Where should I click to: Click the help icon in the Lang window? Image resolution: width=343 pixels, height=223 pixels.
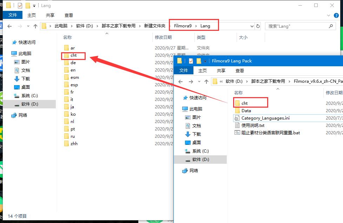point(336,15)
